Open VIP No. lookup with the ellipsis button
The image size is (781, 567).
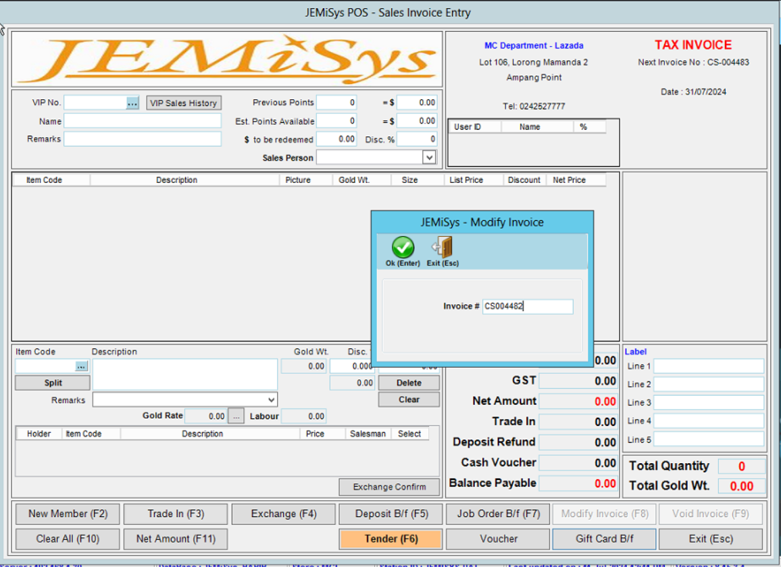(130, 102)
